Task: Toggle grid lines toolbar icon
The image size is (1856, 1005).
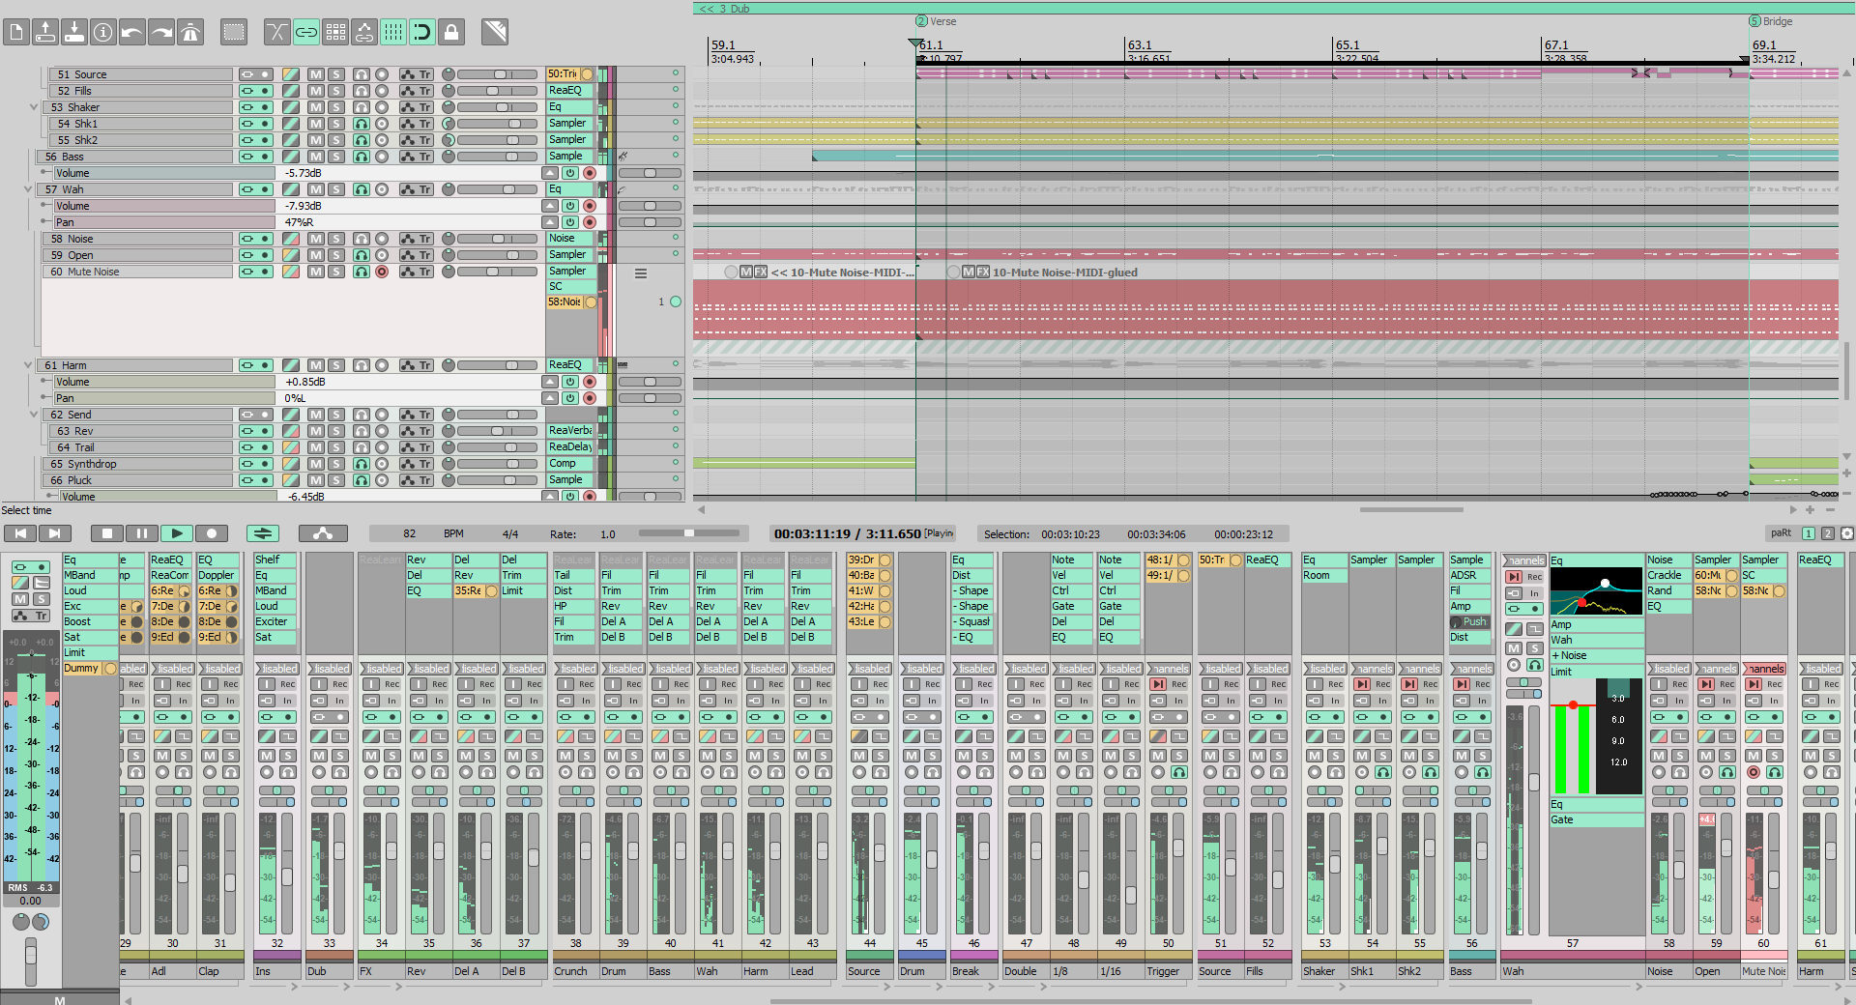Action: (393, 32)
